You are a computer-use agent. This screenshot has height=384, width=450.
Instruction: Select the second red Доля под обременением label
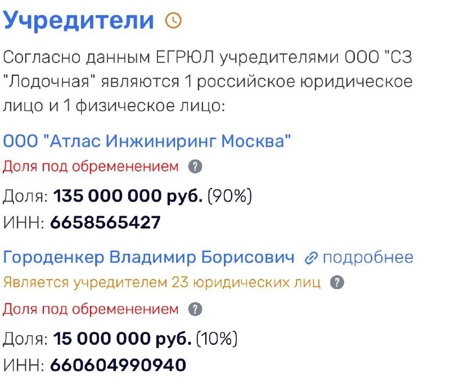click(x=91, y=309)
